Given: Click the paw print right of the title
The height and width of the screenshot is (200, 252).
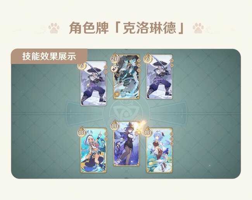Looking at the screenshot, I should 198,28.
